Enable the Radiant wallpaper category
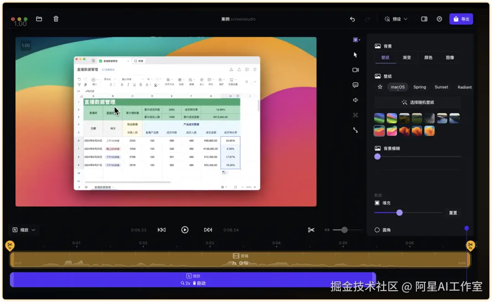The image size is (492, 302). pos(464,87)
